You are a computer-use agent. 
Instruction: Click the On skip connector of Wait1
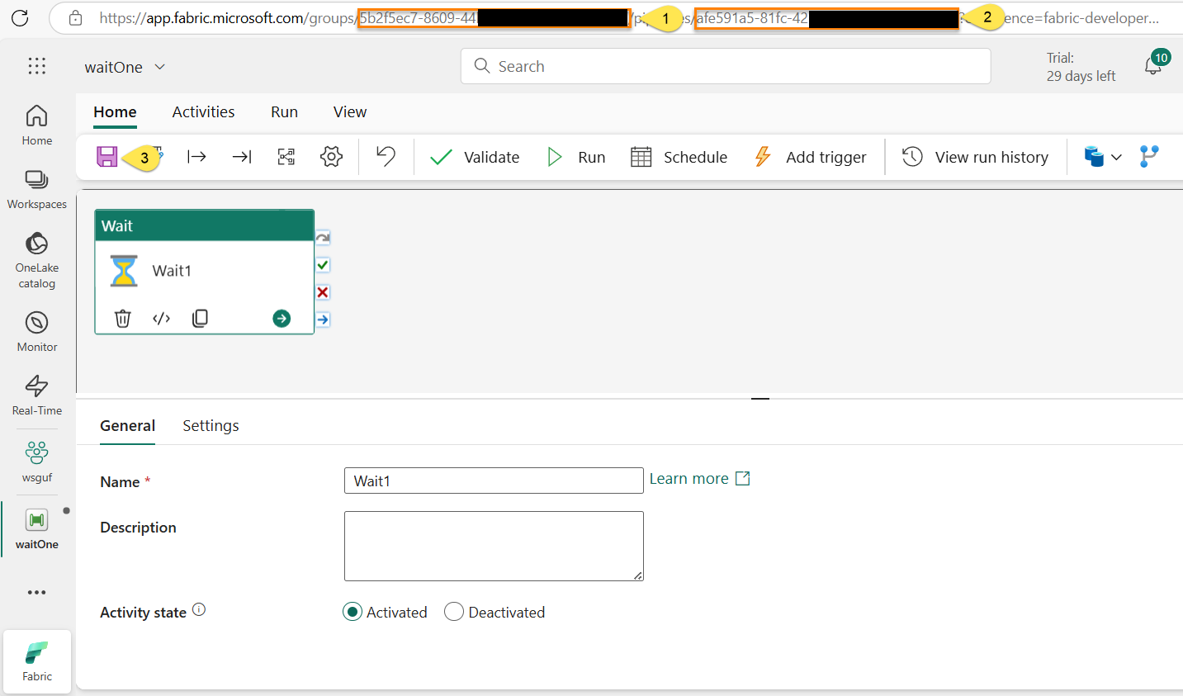pos(323,238)
